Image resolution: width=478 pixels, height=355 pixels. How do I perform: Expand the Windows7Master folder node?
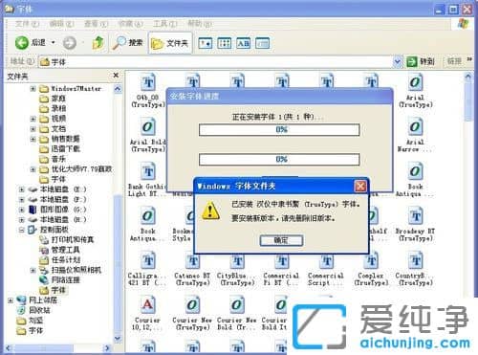[33, 88]
